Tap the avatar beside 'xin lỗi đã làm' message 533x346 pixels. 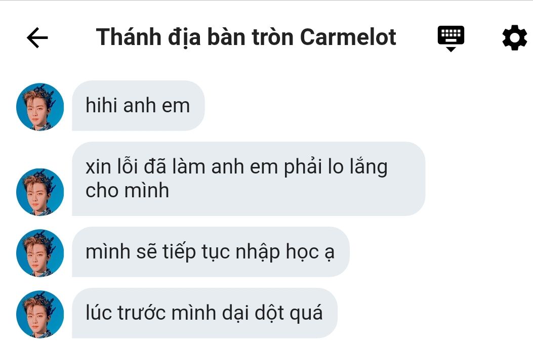click(x=40, y=192)
